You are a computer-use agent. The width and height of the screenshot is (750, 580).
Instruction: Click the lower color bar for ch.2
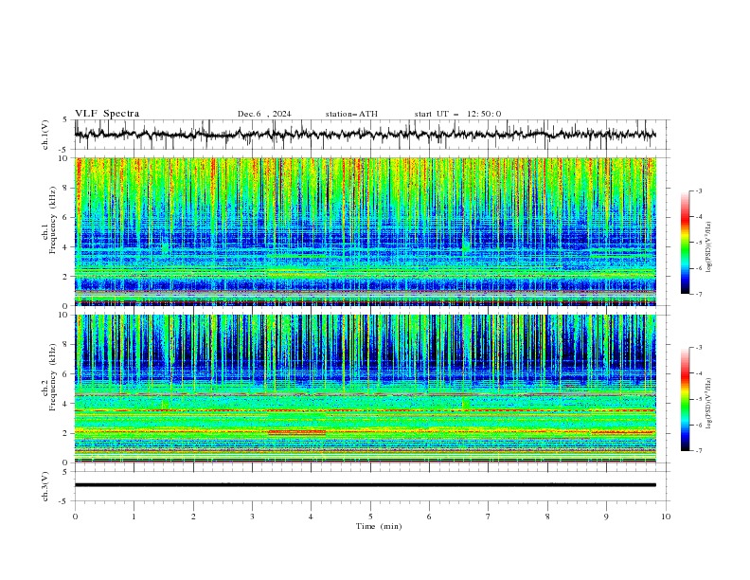coord(686,399)
